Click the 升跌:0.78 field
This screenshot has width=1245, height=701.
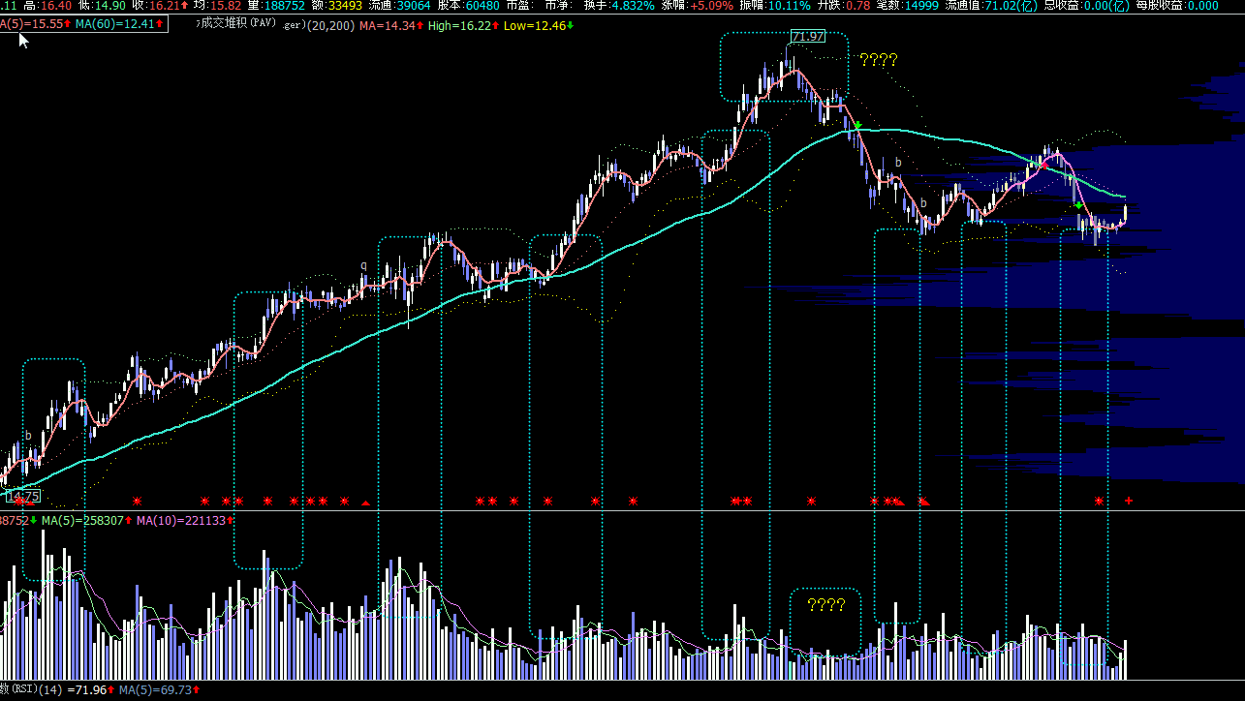843,6
